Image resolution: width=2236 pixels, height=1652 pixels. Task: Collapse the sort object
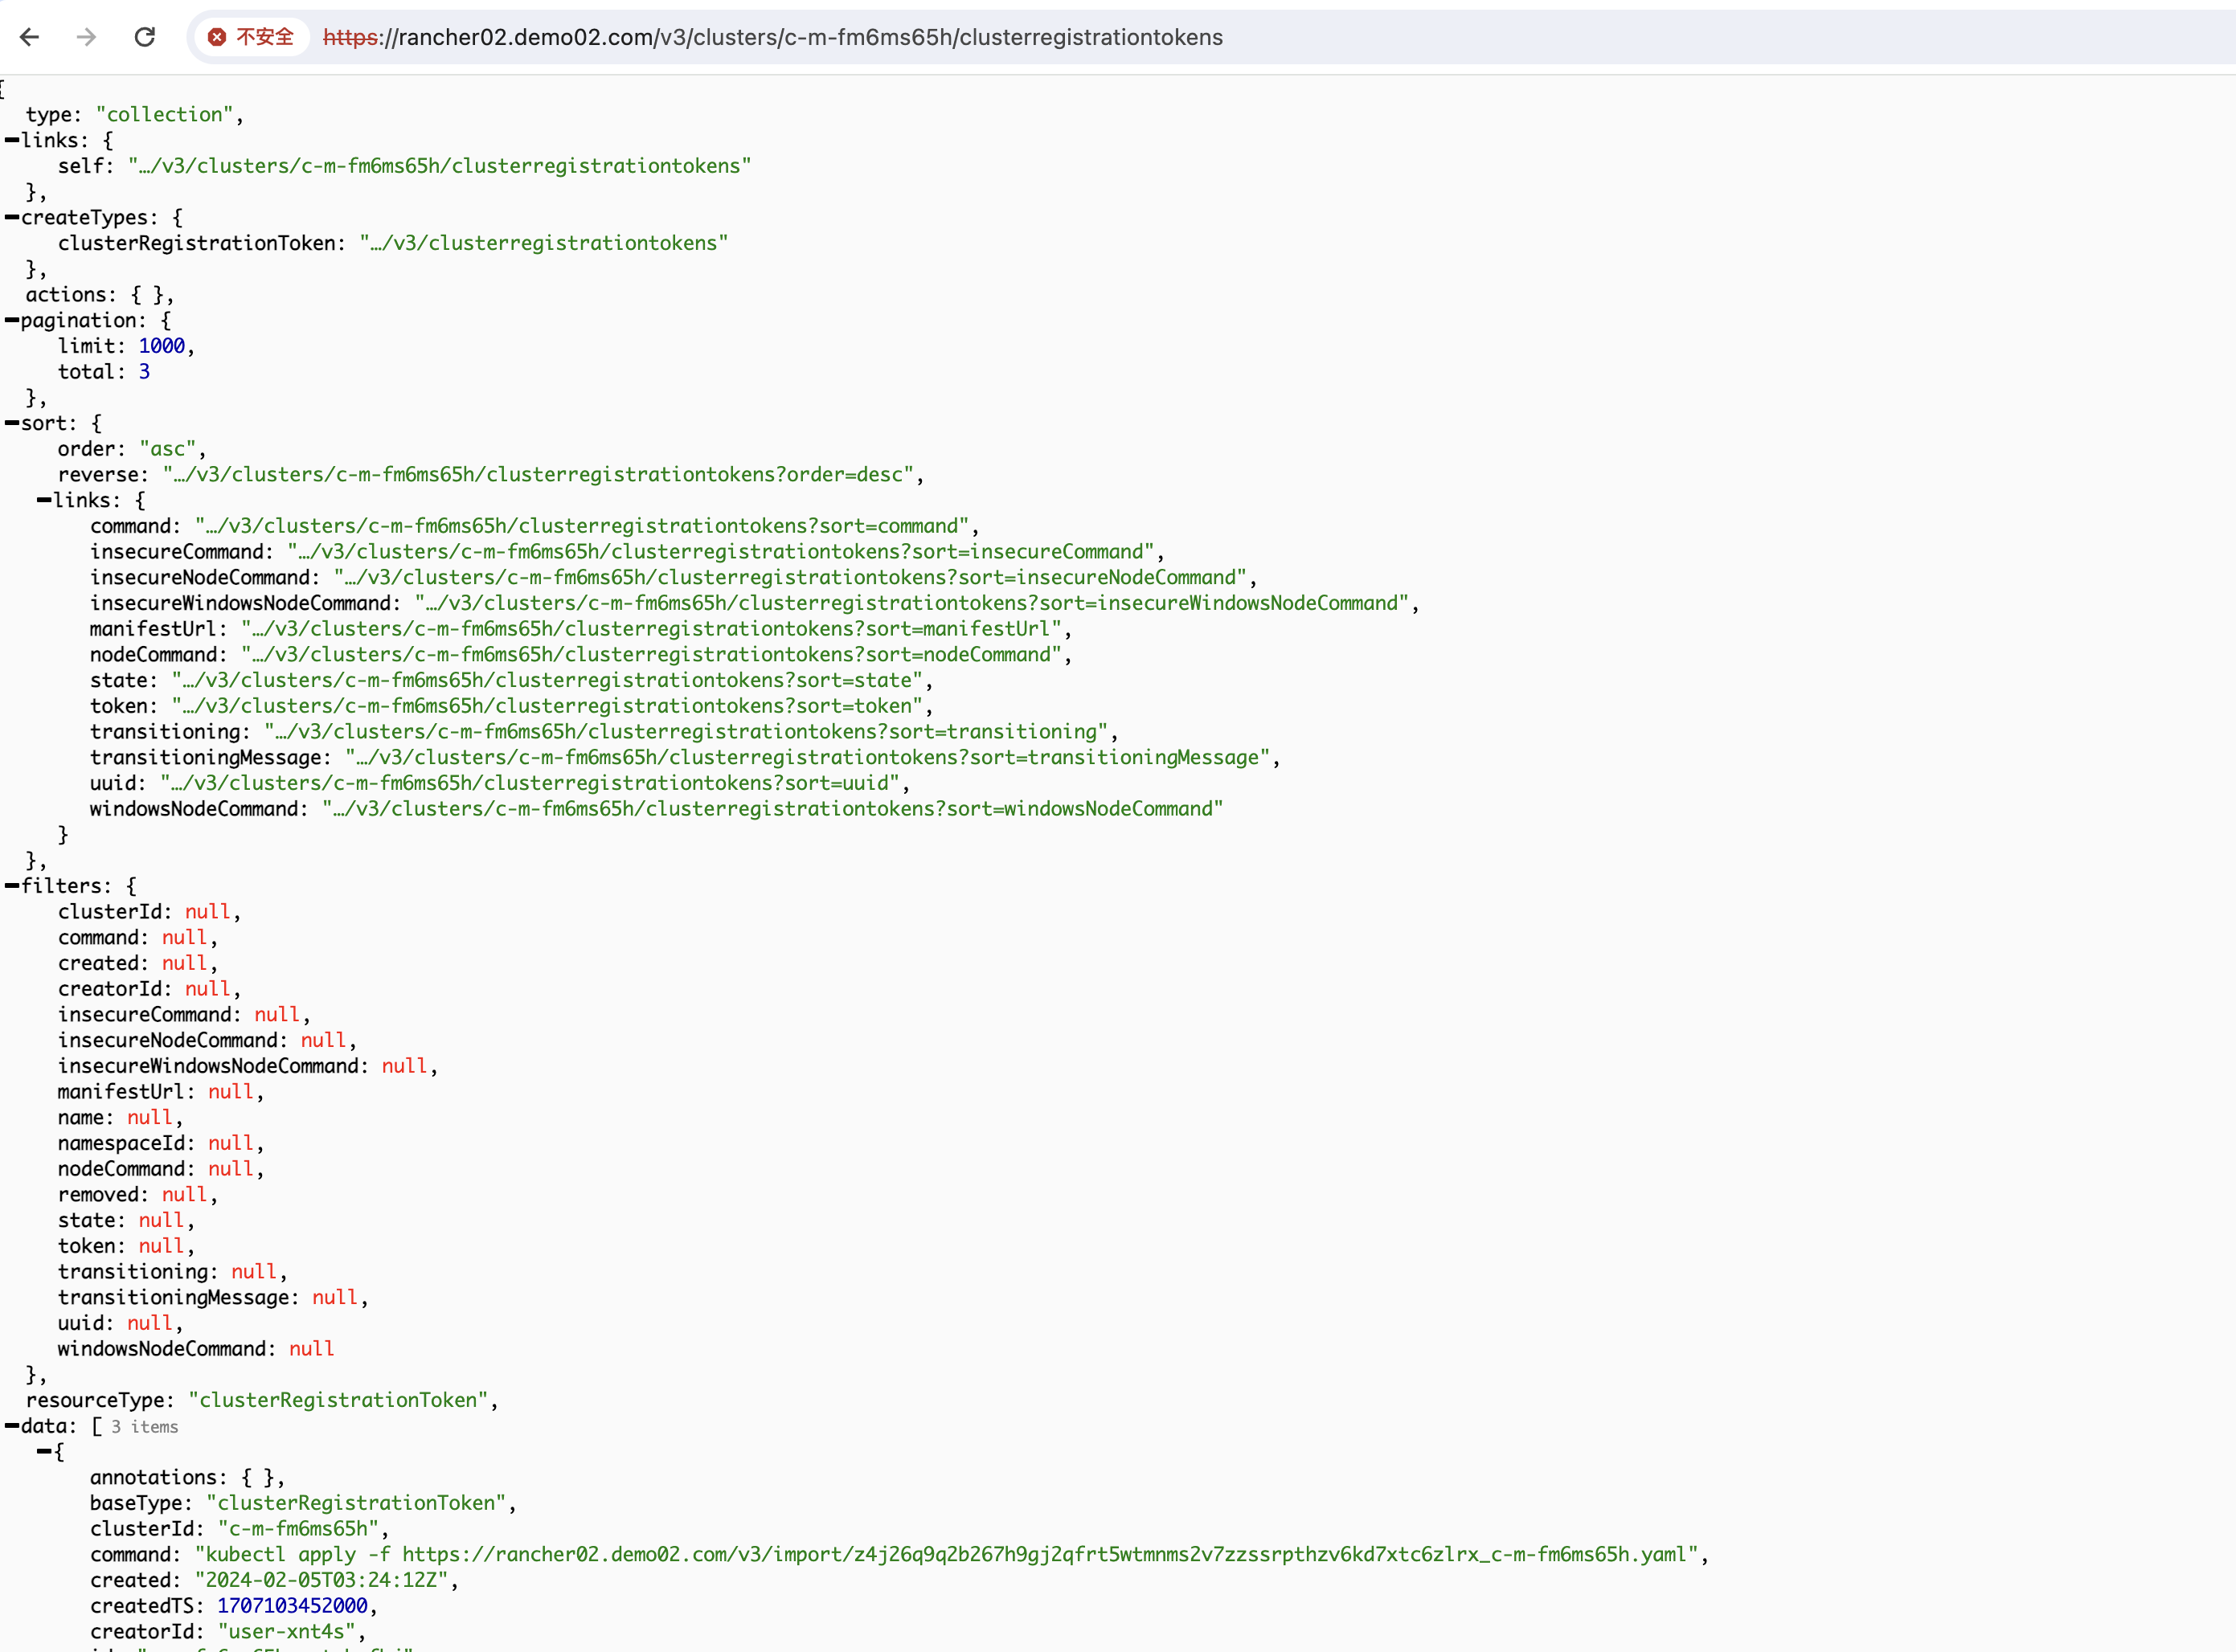[x=12, y=424]
